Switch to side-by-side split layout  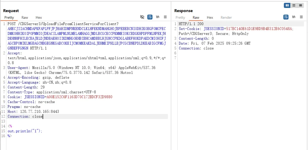click(x=287, y=5)
